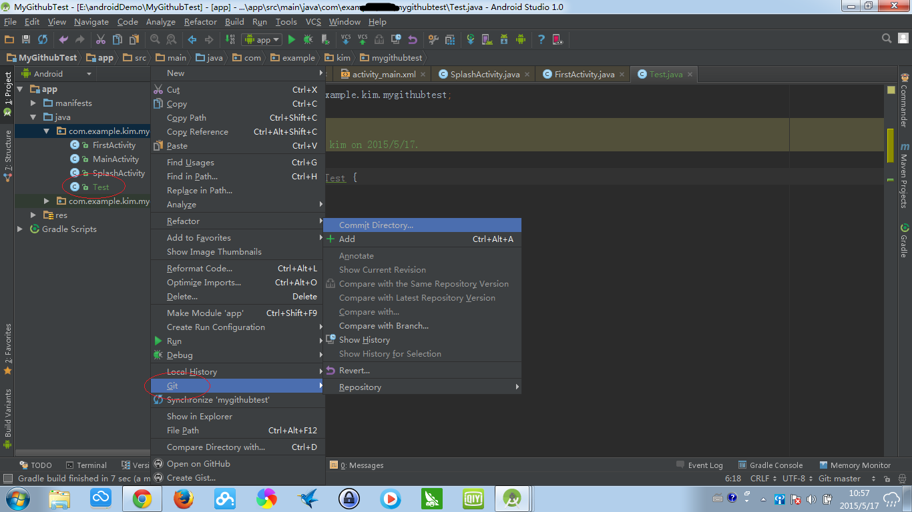This screenshot has height=512, width=912.
Task: Click the Save All toolbar icon
Action: [x=26, y=40]
